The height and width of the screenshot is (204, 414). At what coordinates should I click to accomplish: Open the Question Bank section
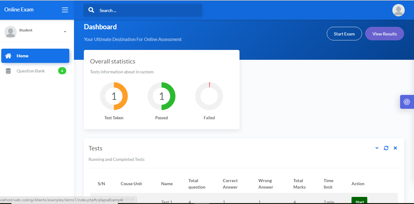click(31, 71)
